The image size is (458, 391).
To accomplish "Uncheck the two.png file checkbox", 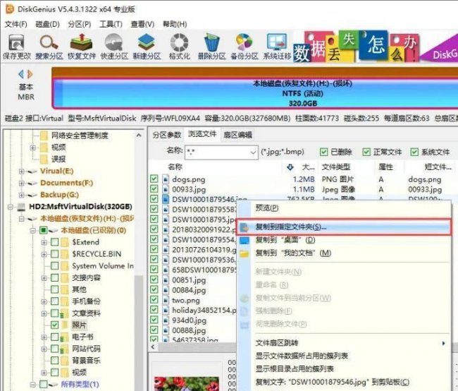I will click(x=154, y=300).
